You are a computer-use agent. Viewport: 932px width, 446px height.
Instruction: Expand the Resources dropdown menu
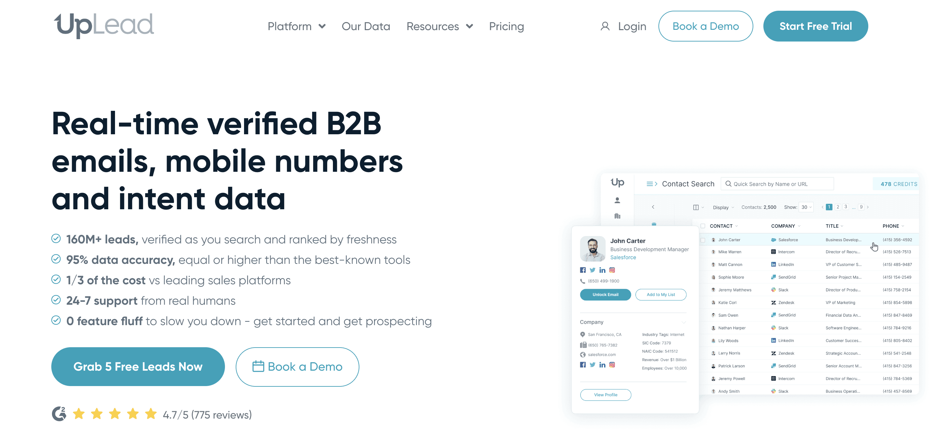[x=439, y=26]
